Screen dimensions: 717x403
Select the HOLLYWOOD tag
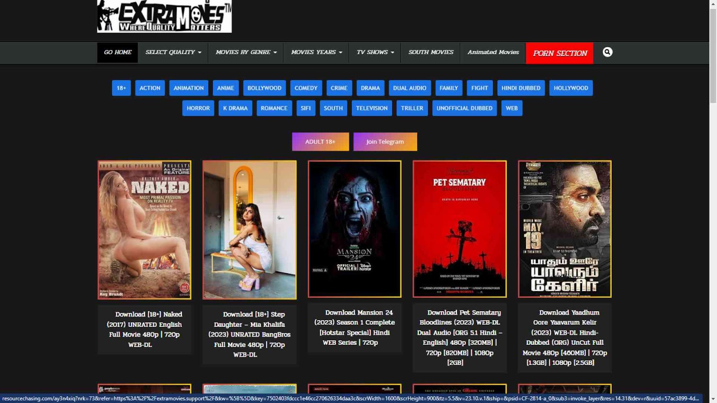(x=571, y=88)
